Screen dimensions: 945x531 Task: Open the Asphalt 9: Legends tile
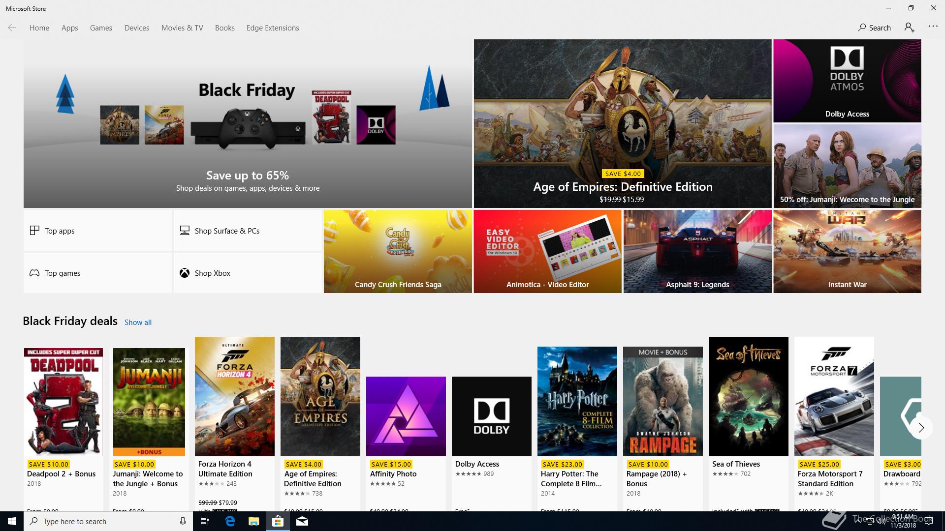point(697,251)
